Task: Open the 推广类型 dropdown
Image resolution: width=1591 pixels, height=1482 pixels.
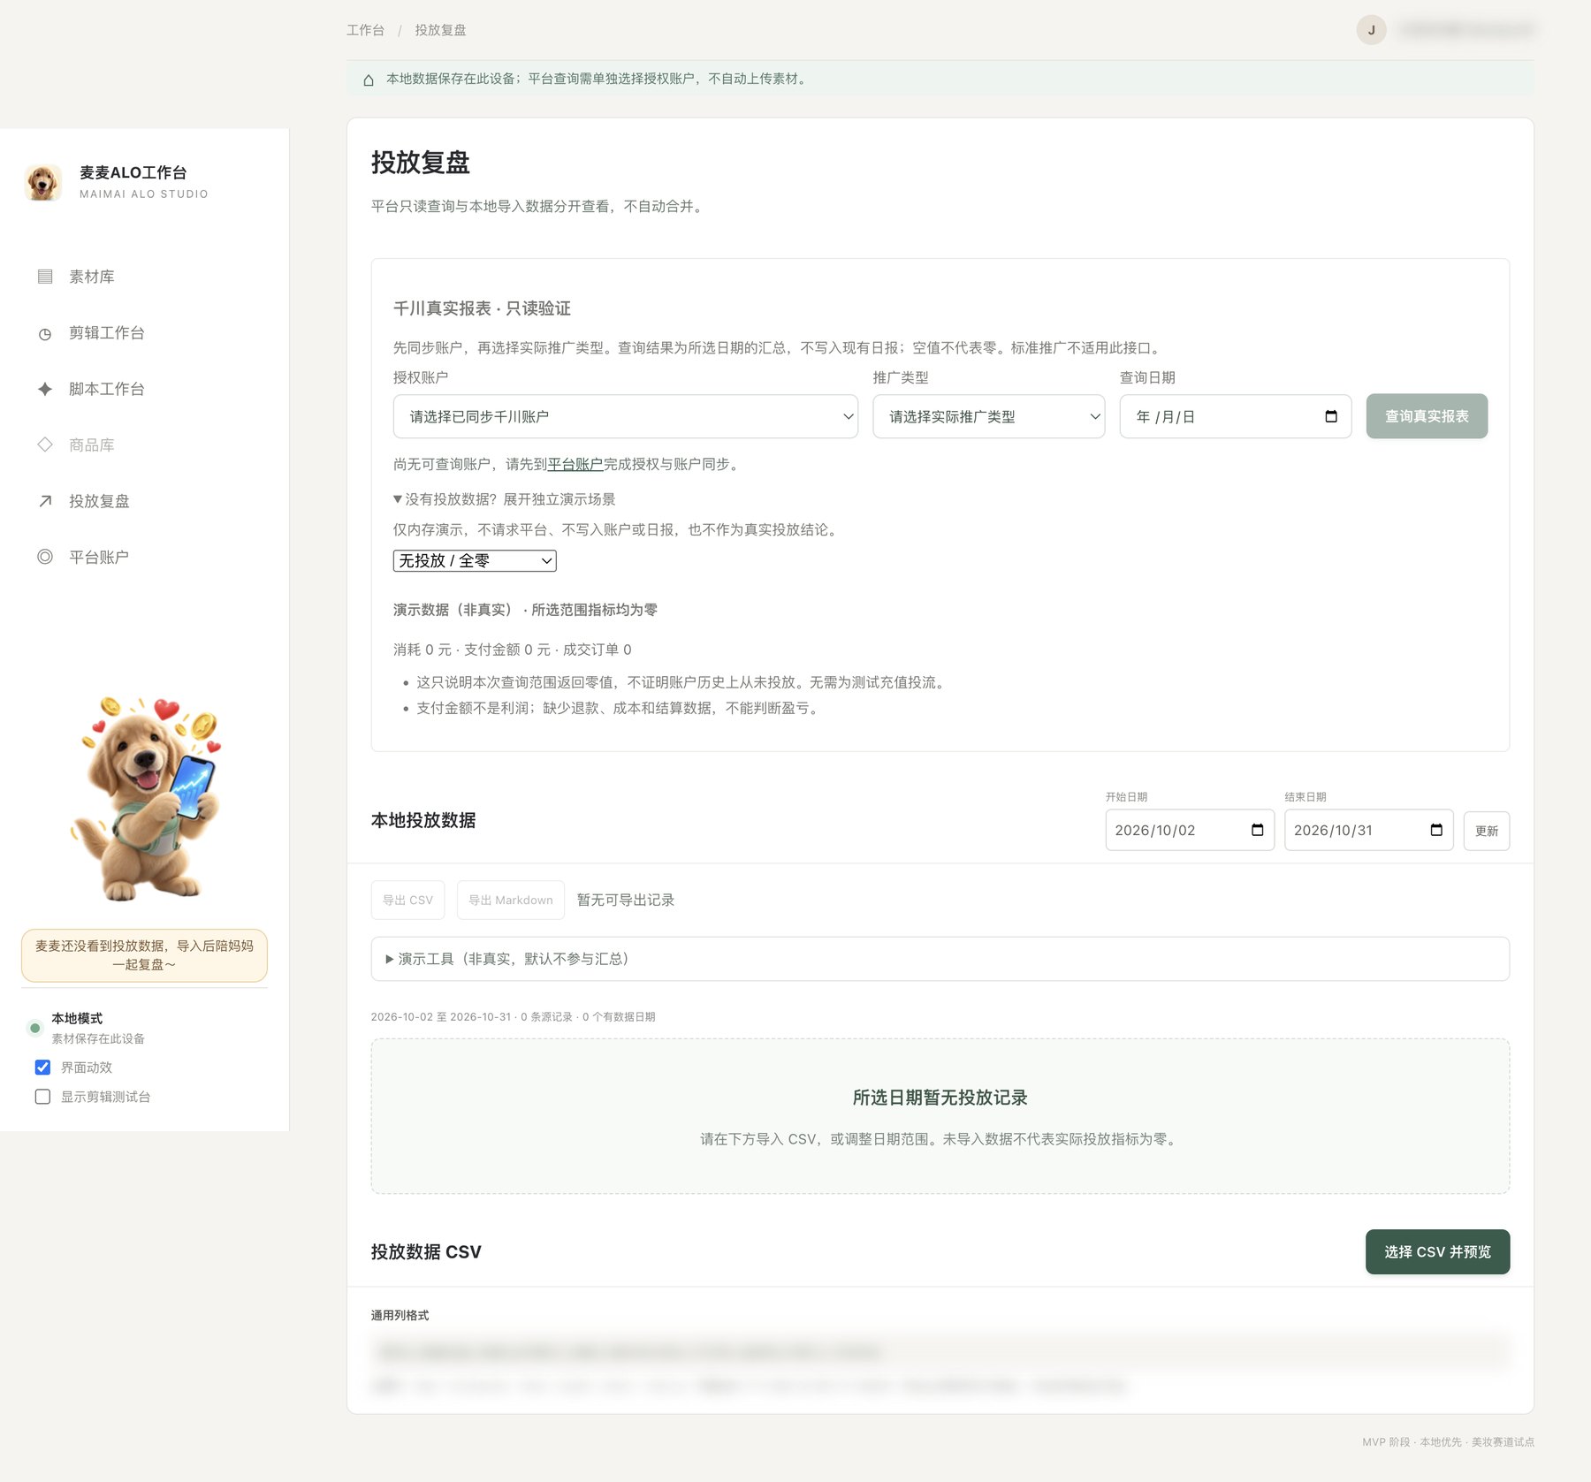Action: click(988, 416)
